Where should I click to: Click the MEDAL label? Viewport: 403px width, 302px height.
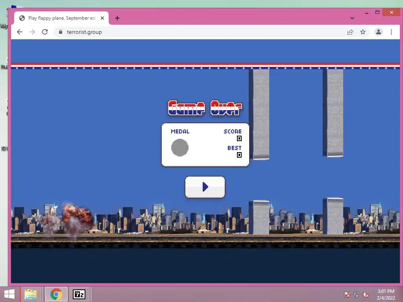pyautogui.click(x=180, y=131)
